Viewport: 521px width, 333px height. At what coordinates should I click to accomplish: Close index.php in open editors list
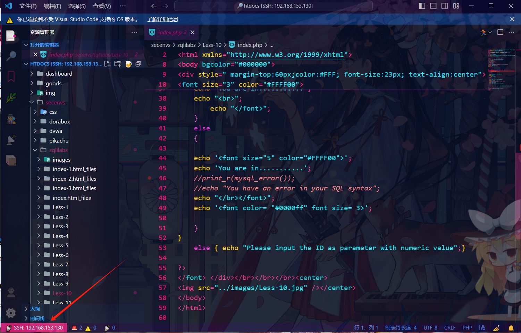35,54
